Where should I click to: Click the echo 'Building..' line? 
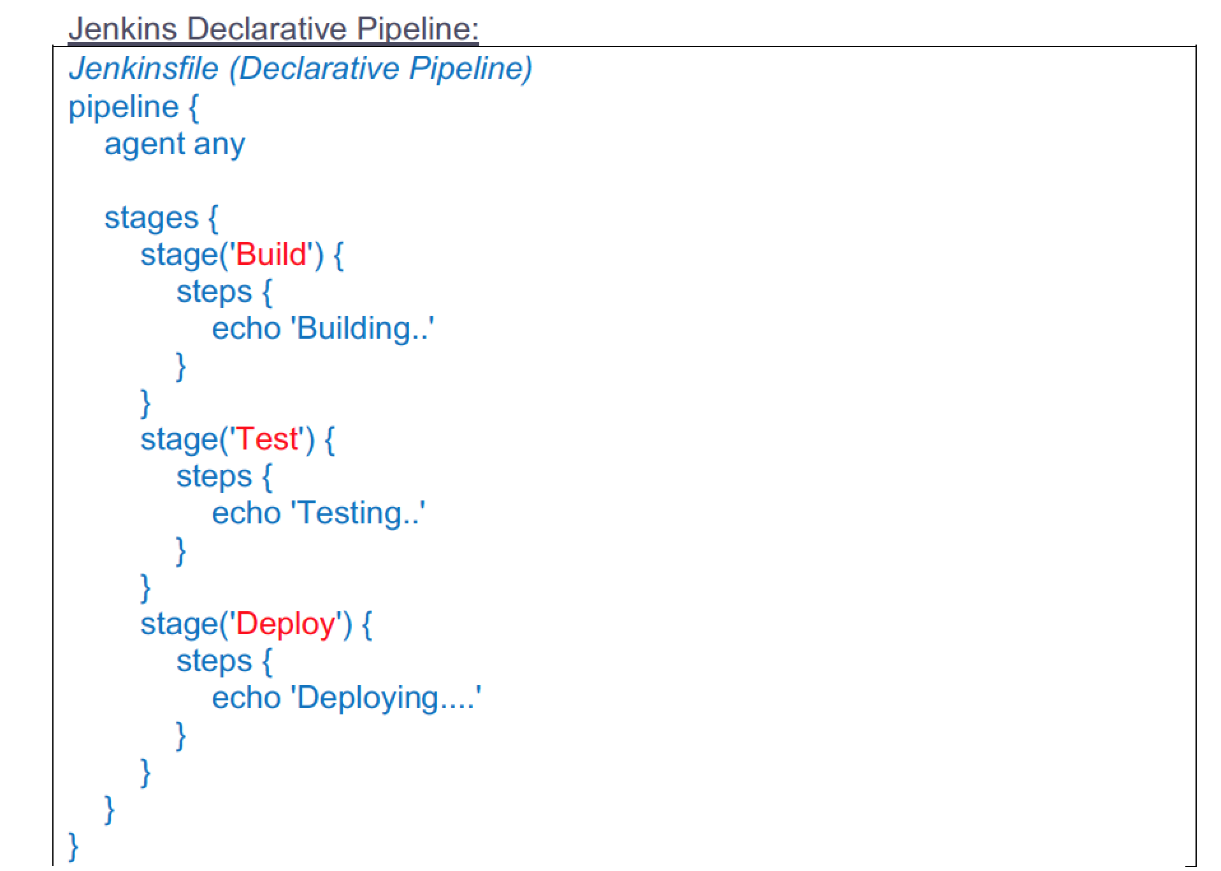point(323,329)
